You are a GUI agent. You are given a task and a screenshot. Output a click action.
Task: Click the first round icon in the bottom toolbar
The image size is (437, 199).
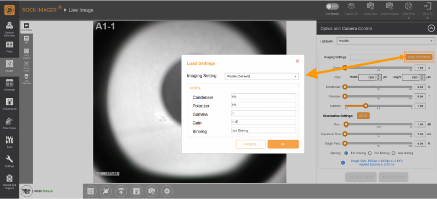click(90, 191)
